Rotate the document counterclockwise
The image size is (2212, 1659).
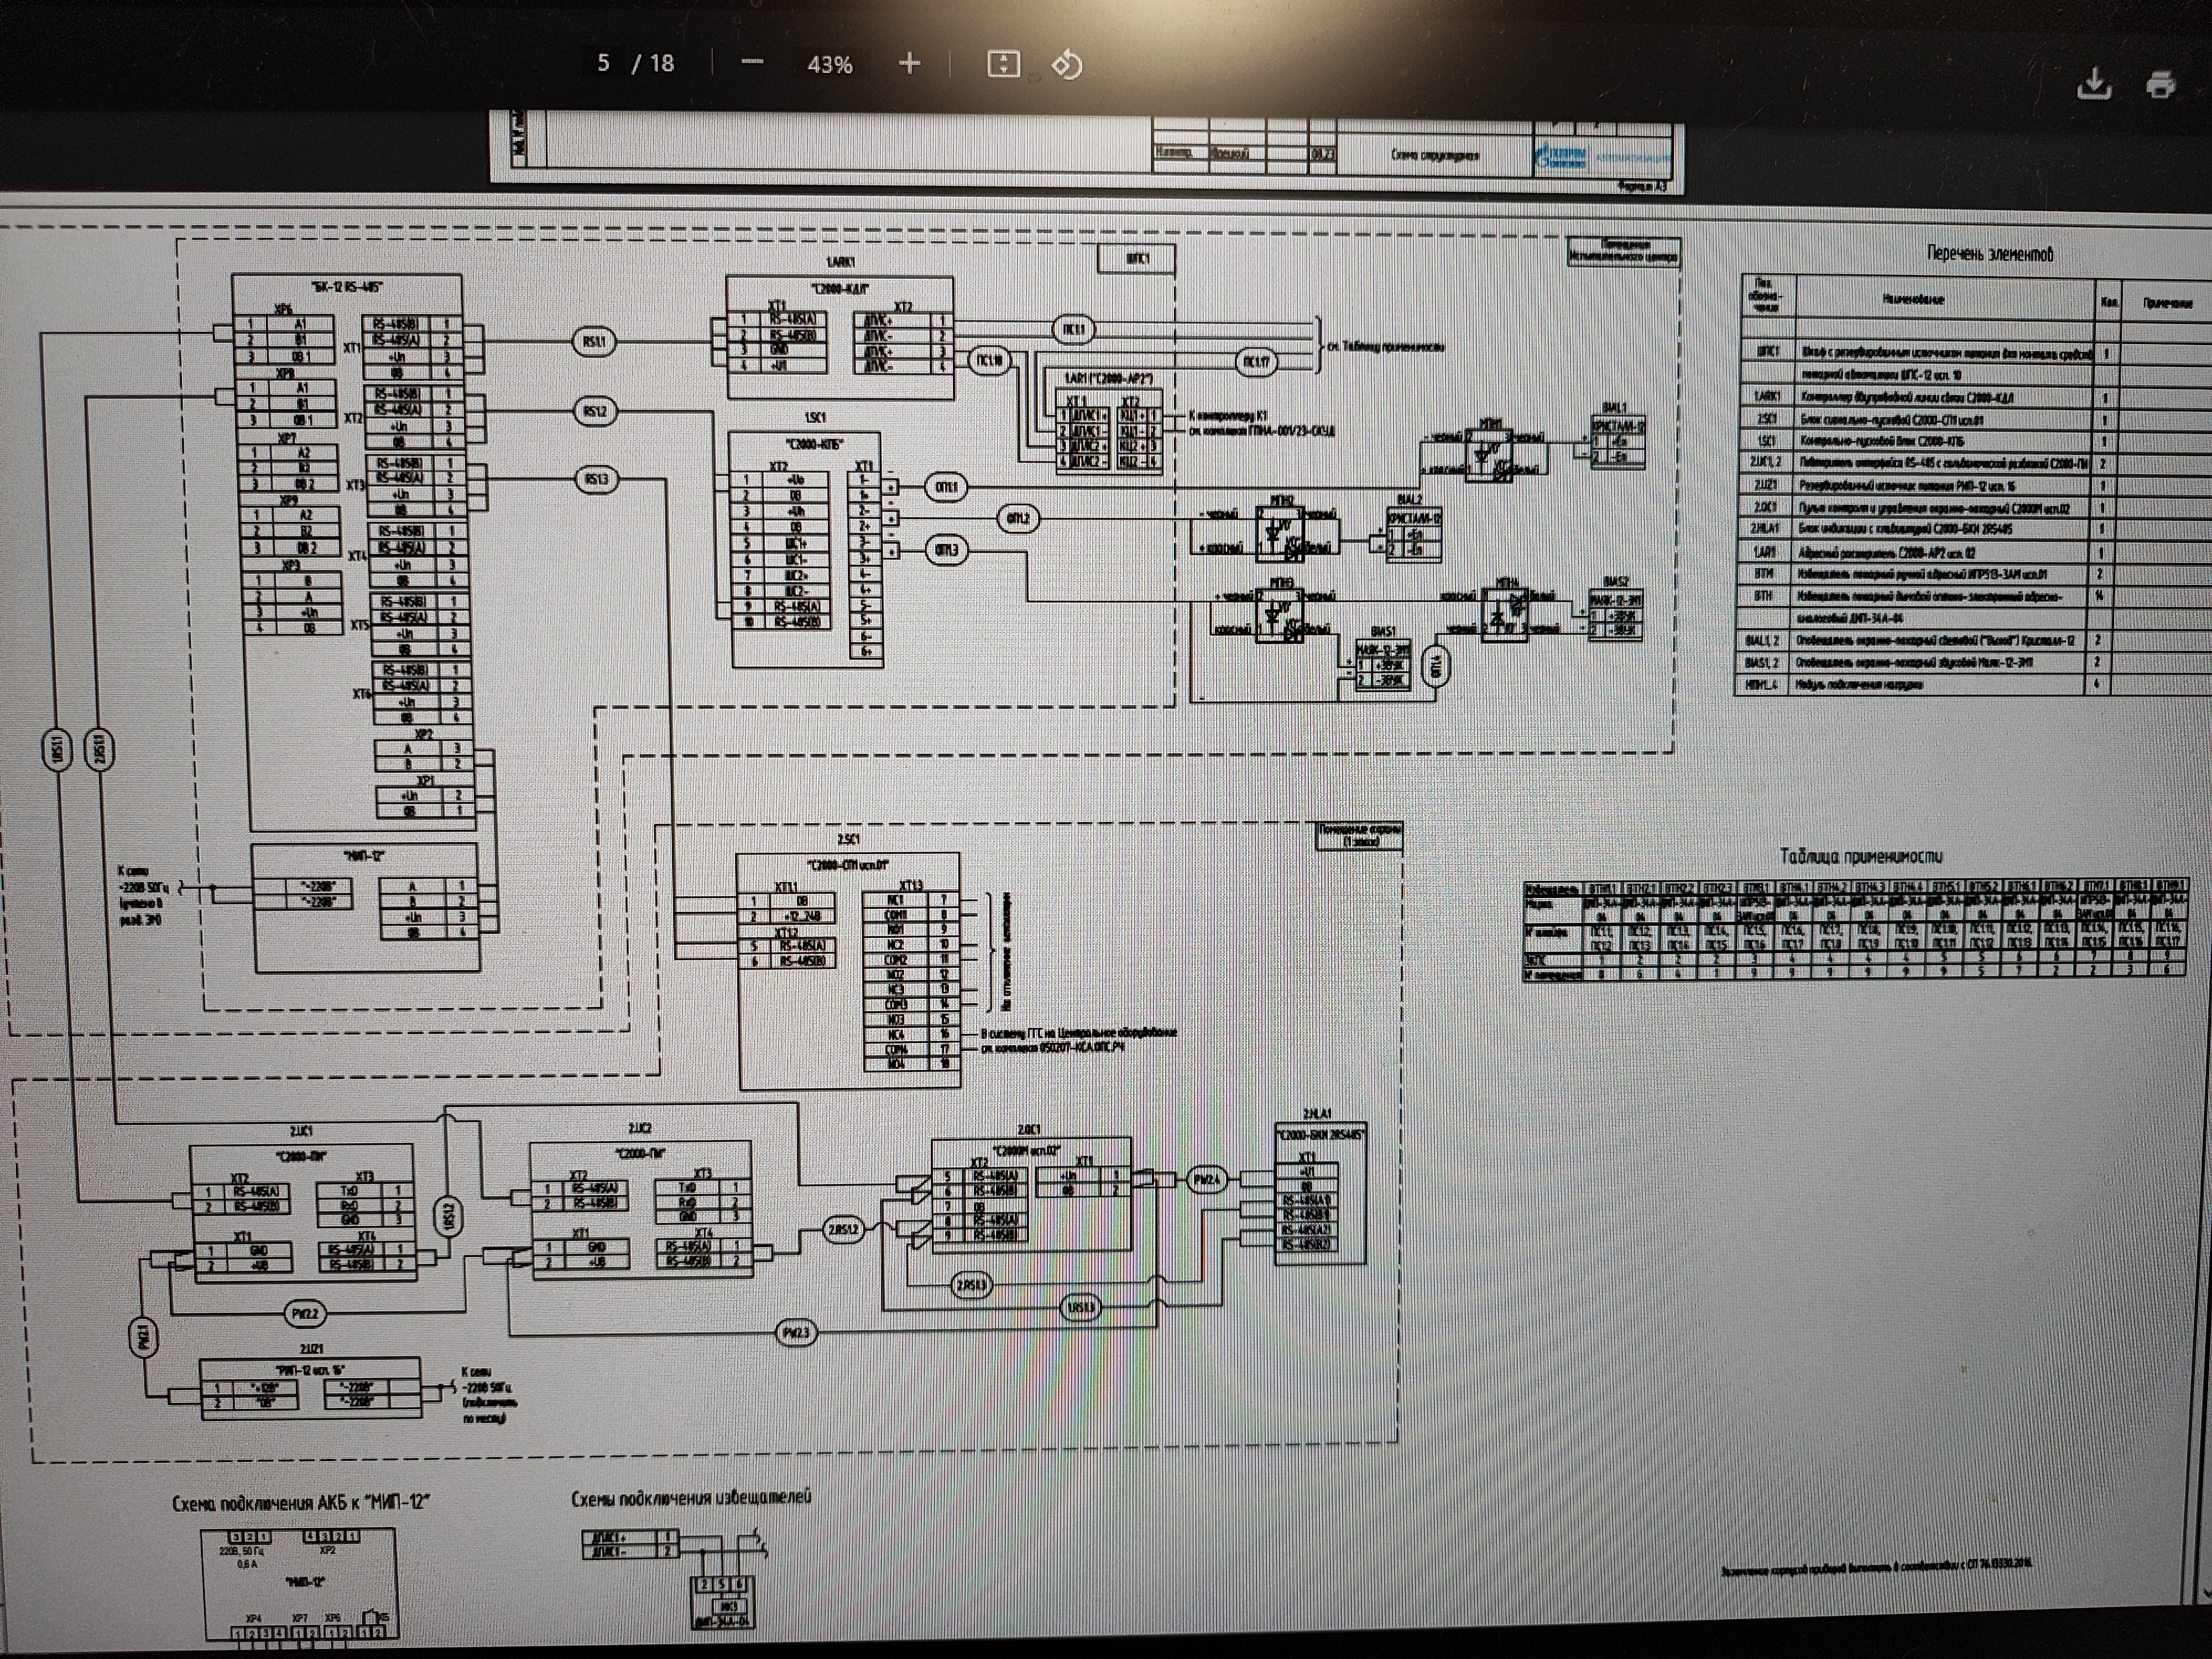(x=1067, y=65)
